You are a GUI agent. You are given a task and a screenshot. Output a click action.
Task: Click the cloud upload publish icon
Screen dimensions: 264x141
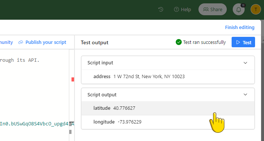[20, 42]
